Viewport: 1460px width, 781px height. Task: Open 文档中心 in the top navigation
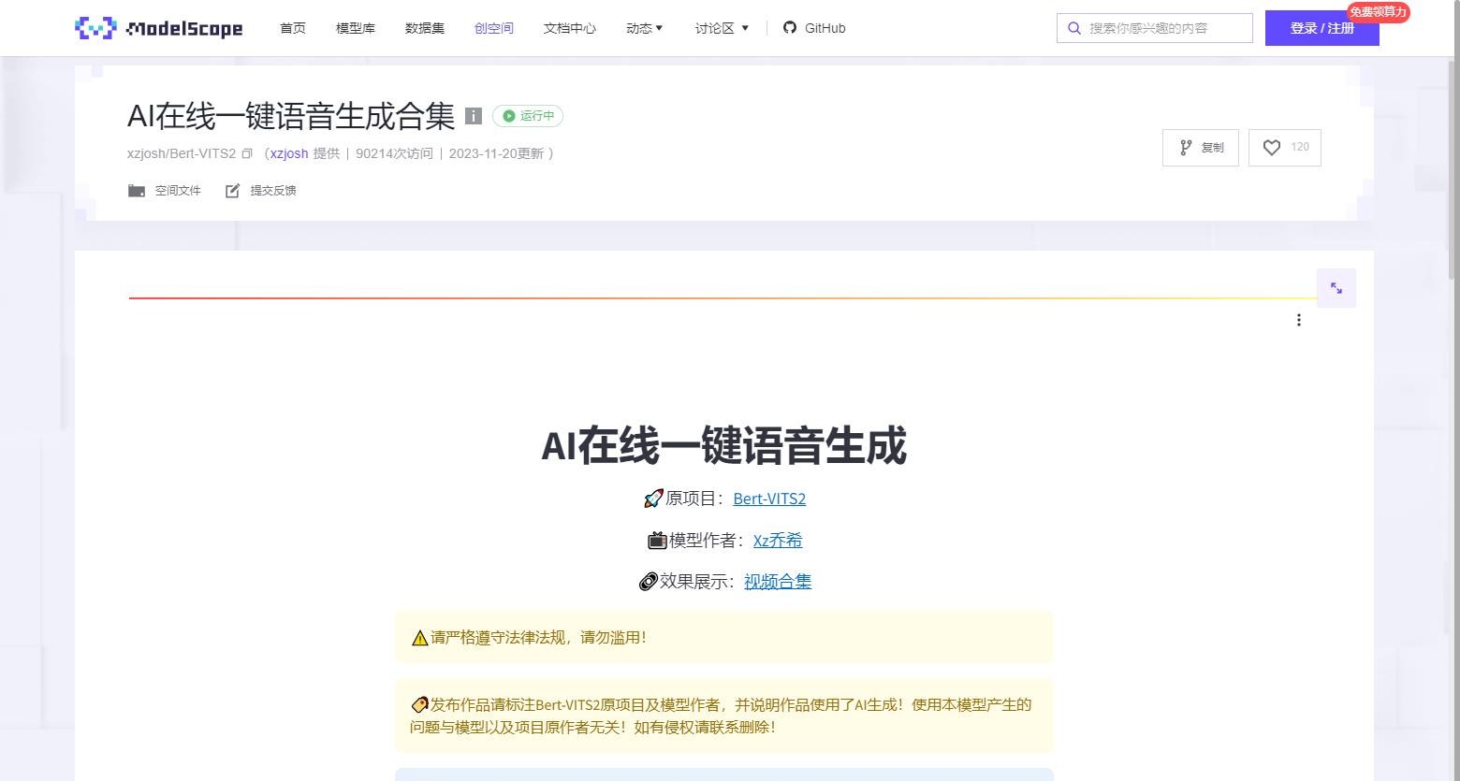[570, 28]
